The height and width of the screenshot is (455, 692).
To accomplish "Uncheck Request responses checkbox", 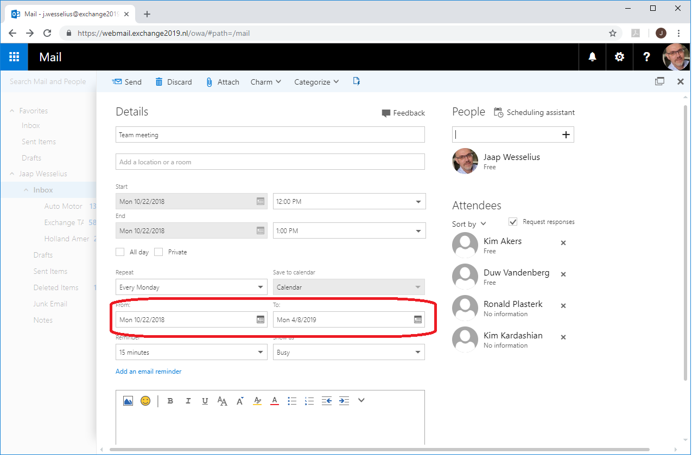I will (x=513, y=222).
